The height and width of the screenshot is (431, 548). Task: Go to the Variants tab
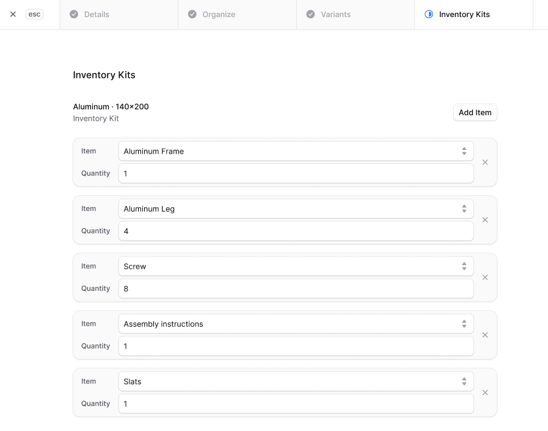tap(356, 14)
